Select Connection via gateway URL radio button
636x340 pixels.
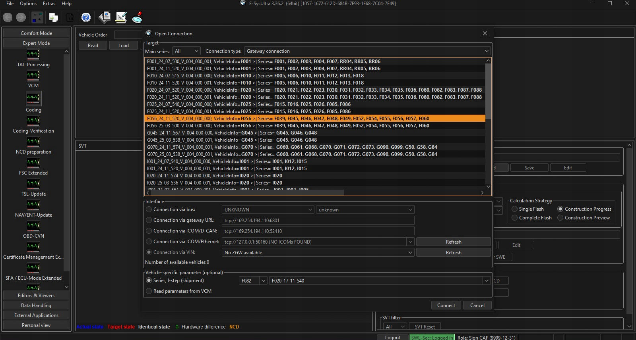tap(149, 220)
